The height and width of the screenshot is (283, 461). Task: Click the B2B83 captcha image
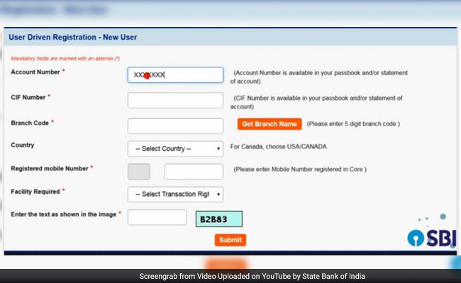coord(219,219)
